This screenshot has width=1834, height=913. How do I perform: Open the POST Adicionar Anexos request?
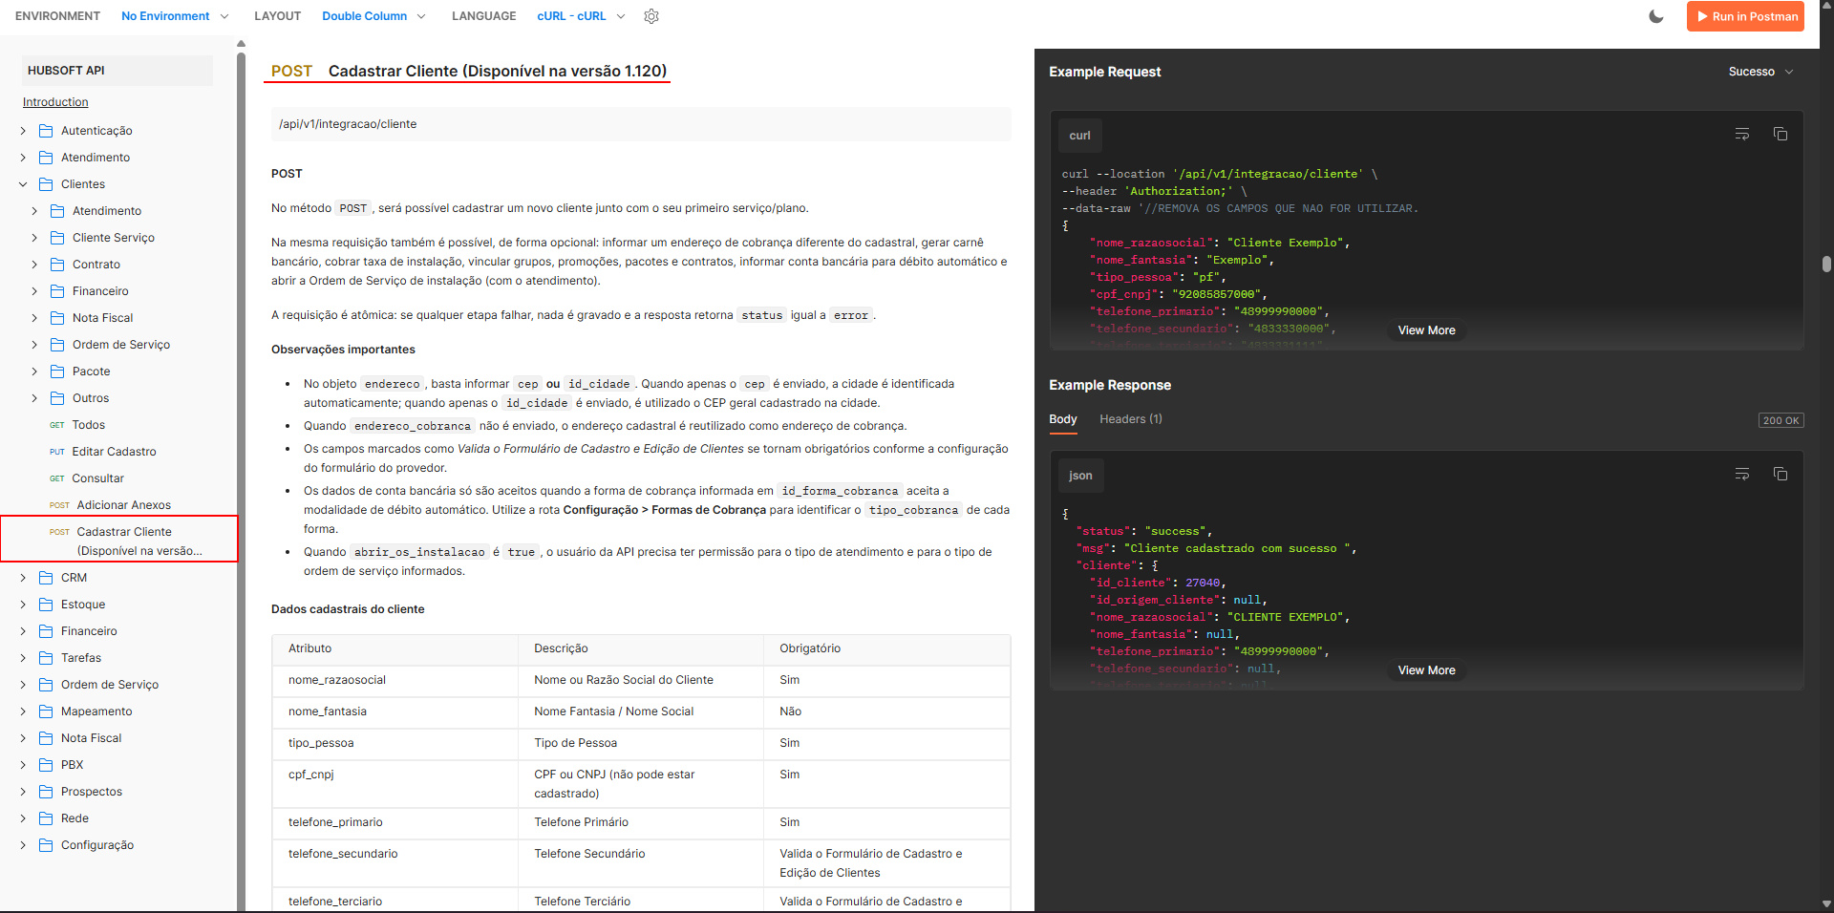pyautogui.click(x=123, y=505)
